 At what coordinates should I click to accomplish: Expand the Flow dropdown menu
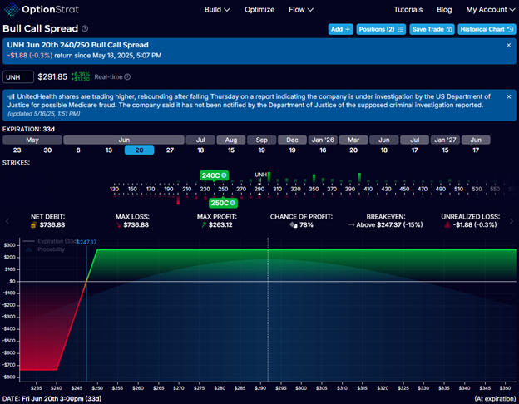pos(301,10)
